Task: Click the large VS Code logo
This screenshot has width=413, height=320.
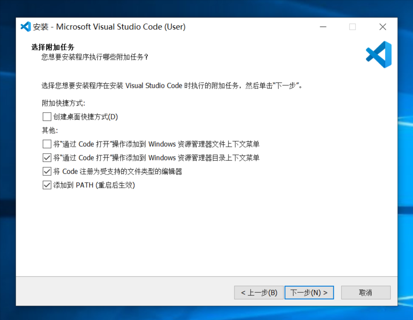Action: tap(379, 54)
